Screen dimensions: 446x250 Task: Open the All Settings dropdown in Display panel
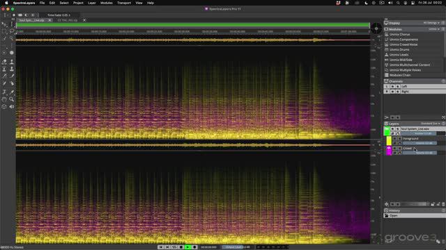[x=431, y=23]
